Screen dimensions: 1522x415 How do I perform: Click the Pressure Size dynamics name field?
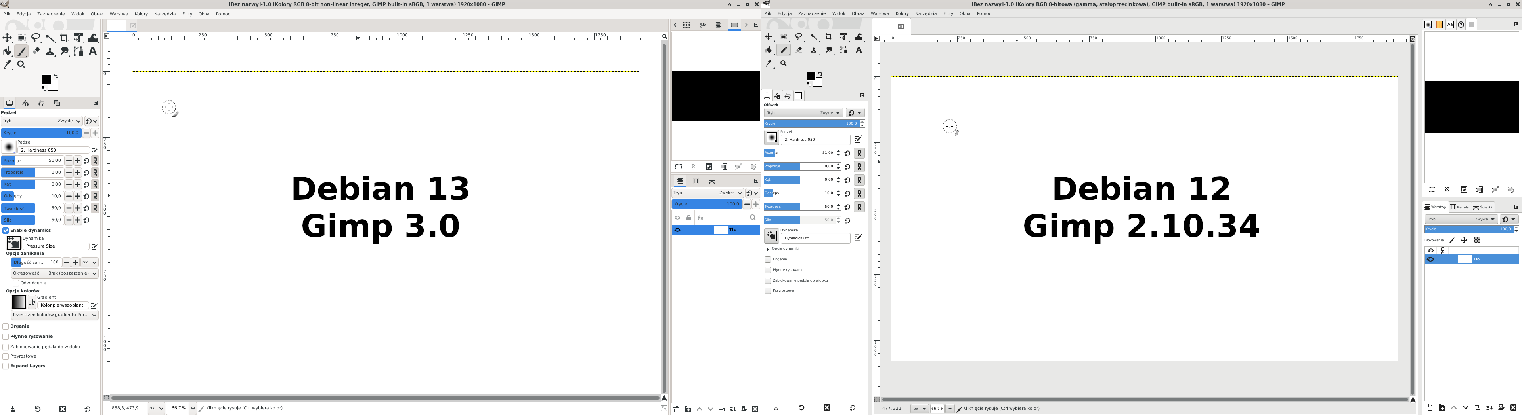coord(55,246)
